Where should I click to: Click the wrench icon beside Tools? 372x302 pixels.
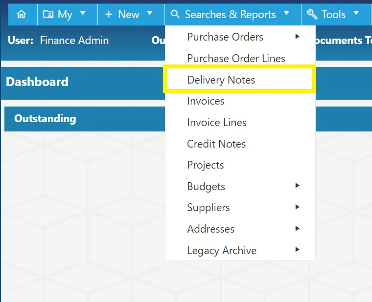(x=312, y=14)
